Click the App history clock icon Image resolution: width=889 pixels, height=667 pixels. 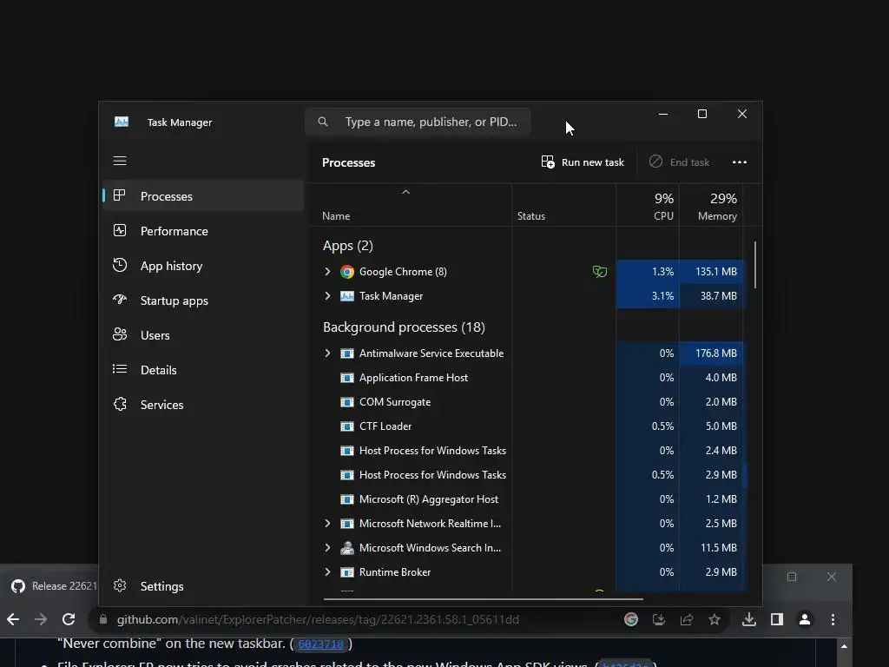[x=120, y=265]
